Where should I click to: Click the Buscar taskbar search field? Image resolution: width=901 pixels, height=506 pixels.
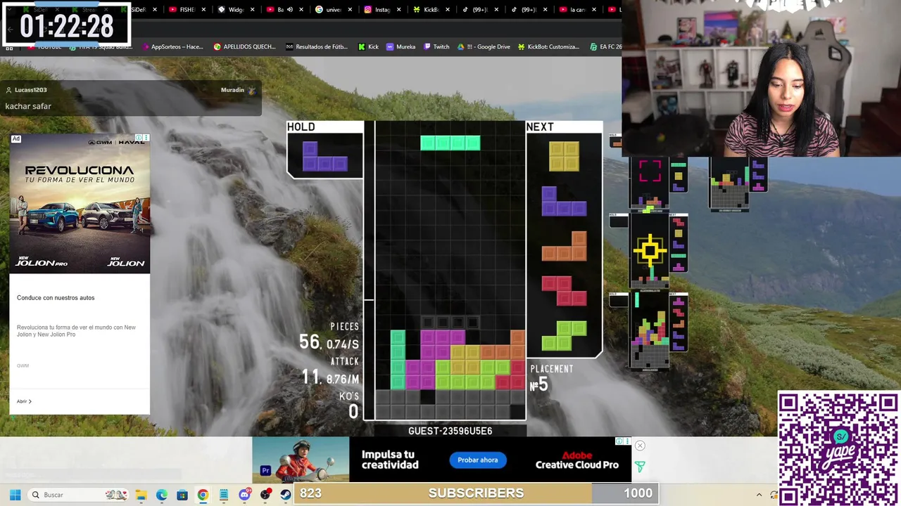(x=78, y=495)
